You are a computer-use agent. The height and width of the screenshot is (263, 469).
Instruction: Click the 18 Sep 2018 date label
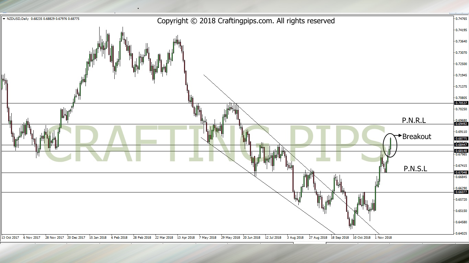(340, 237)
